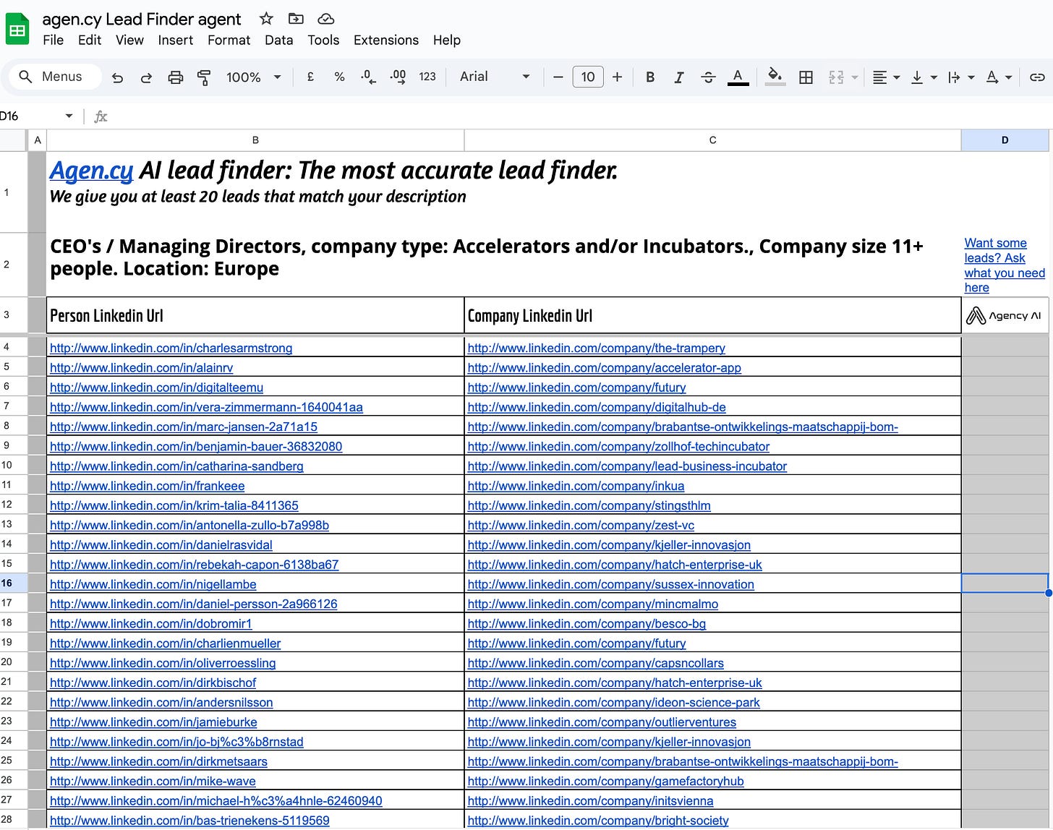The height and width of the screenshot is (830, 1053).
Task: Open the Agen.cy link in the title
Action: [91, 171]
